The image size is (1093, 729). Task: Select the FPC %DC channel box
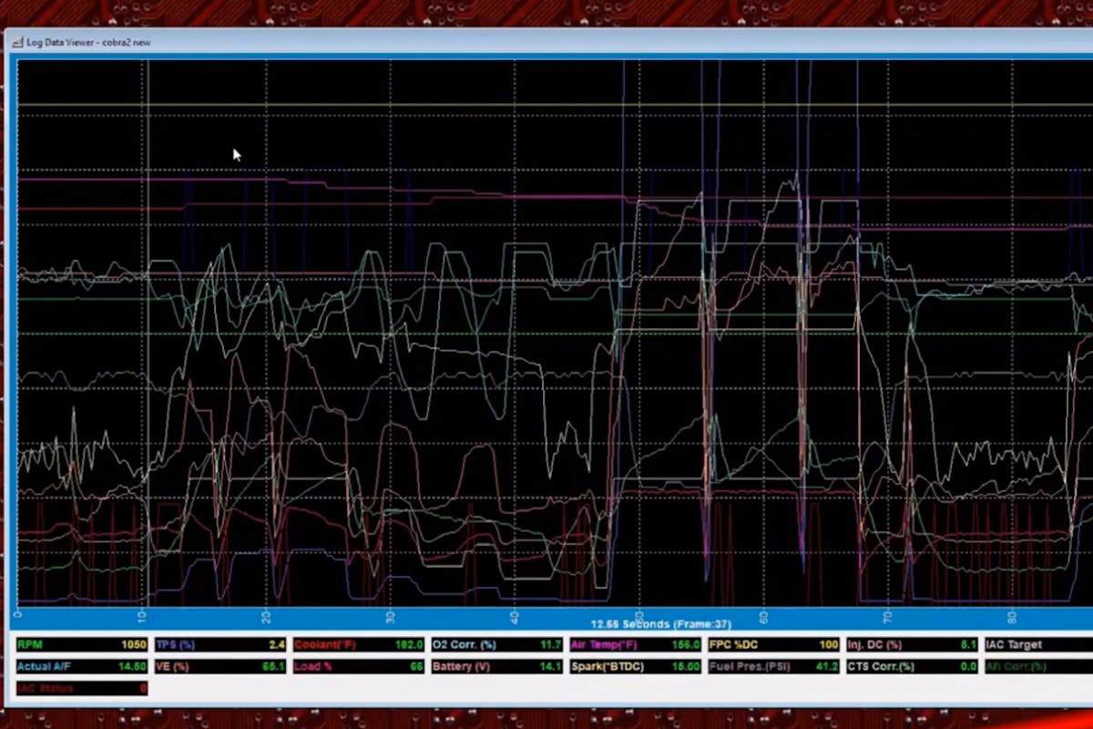[773, 644]
